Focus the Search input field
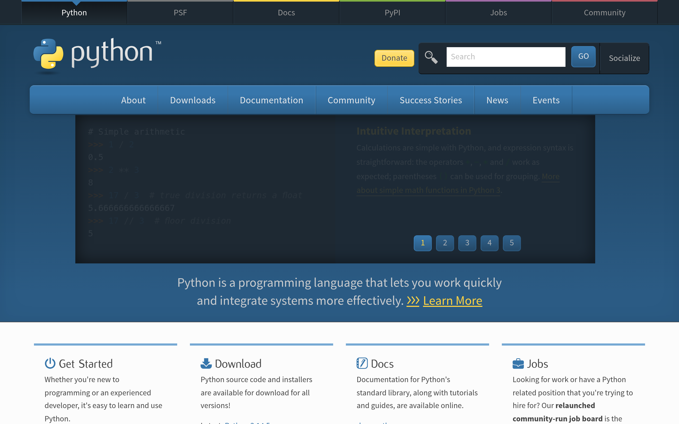 pyautogui.click(x=506, y=57)
